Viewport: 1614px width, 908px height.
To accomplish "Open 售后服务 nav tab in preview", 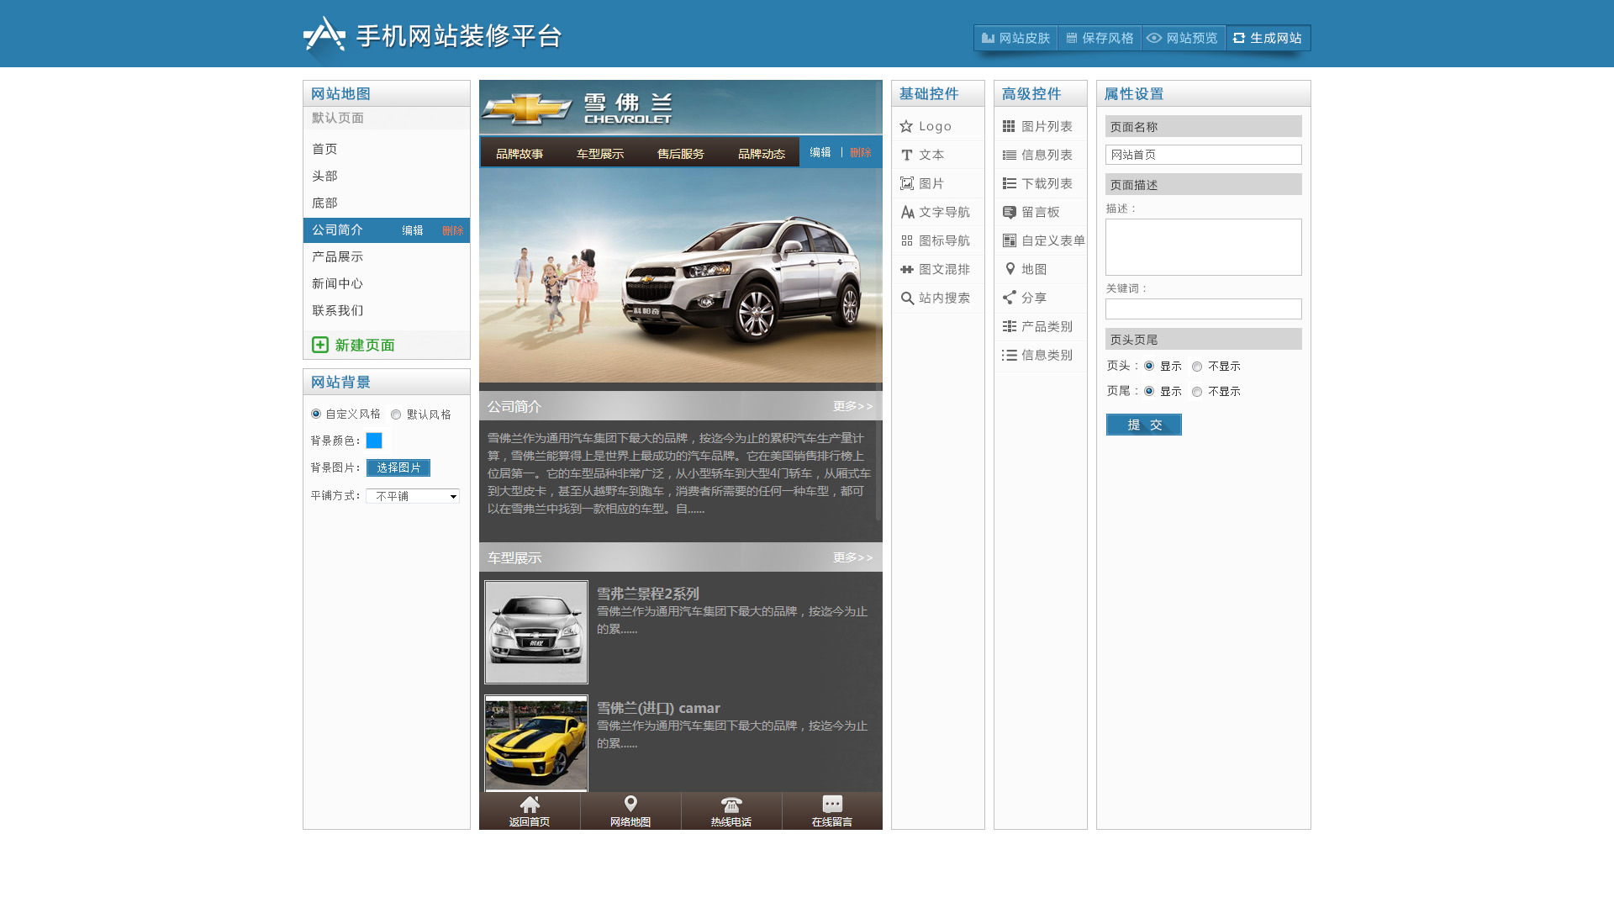I will pyautogui.click(x=681, y=154).
